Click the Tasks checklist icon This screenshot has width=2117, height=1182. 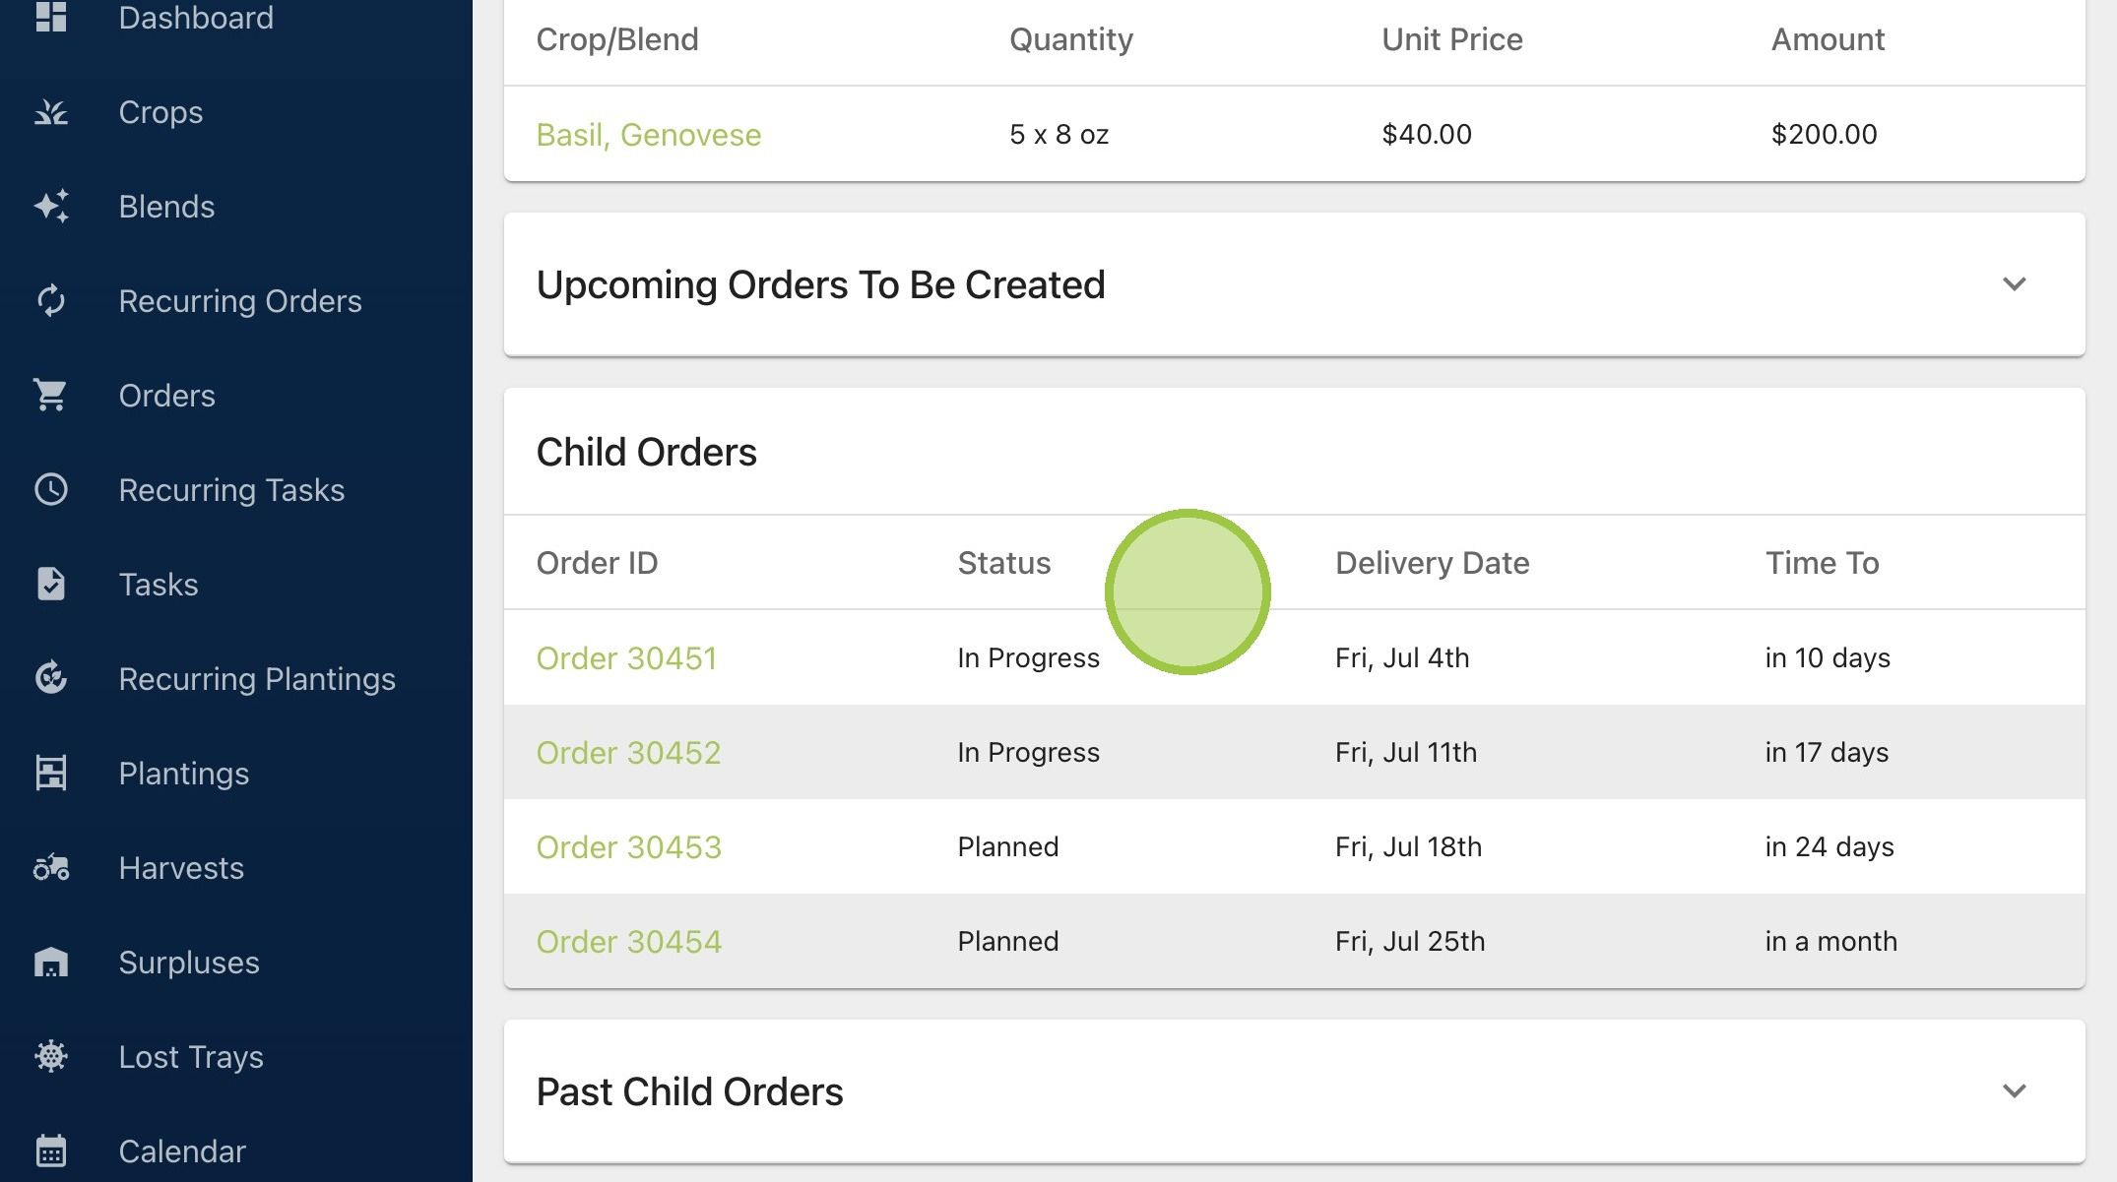coord(51,585)
